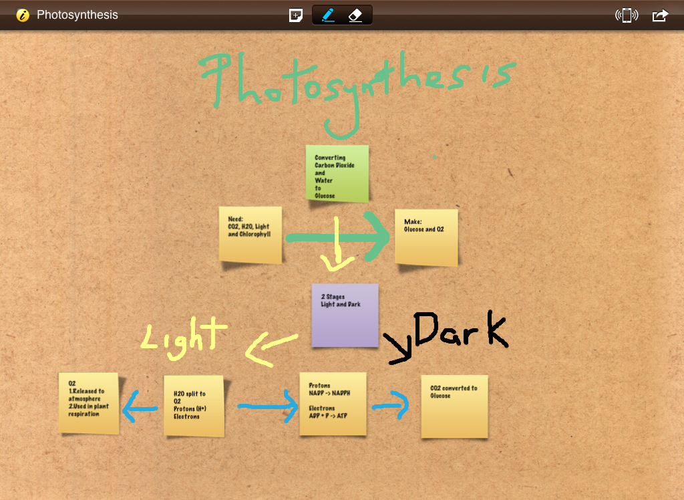Open the share and export options
Image resolution: width=684 pixels, height=500 pixels.
(x=660, y=14)
